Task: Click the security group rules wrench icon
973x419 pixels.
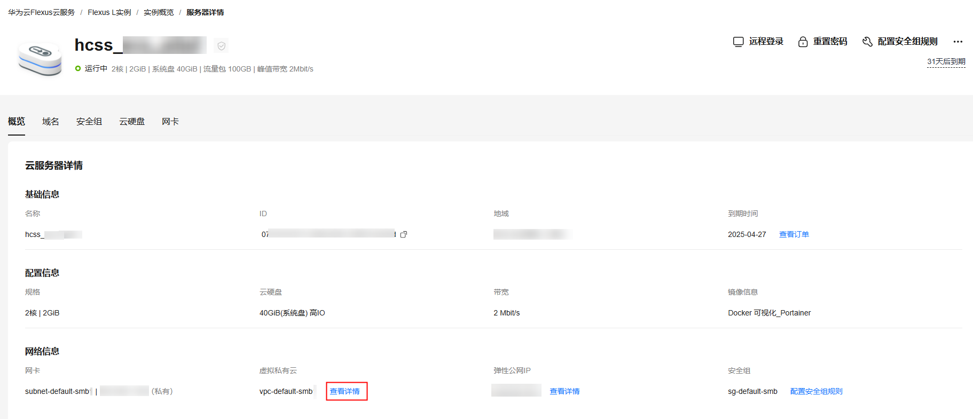Action: click(x=867, y=42)
